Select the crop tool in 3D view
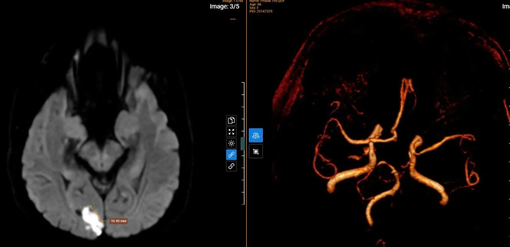Screen dimensions: 510x247 (256, 151)
